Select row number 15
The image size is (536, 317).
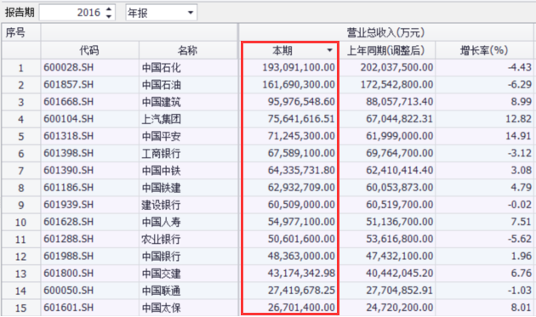coord(20,309)
